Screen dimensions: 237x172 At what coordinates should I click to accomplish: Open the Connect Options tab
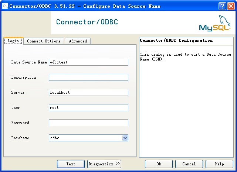(44, 41)
